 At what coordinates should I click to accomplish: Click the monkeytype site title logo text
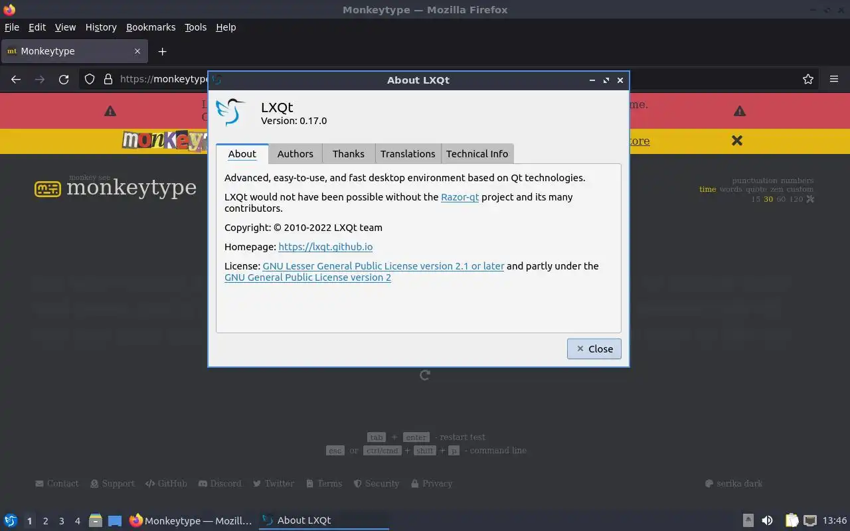click(131, 188)
